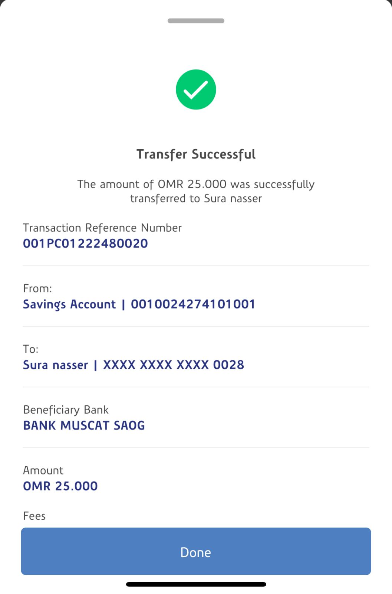Screen dimensions: 392x594
Task: Tap the Beneficiary Bank label
Action: (66, 409)
